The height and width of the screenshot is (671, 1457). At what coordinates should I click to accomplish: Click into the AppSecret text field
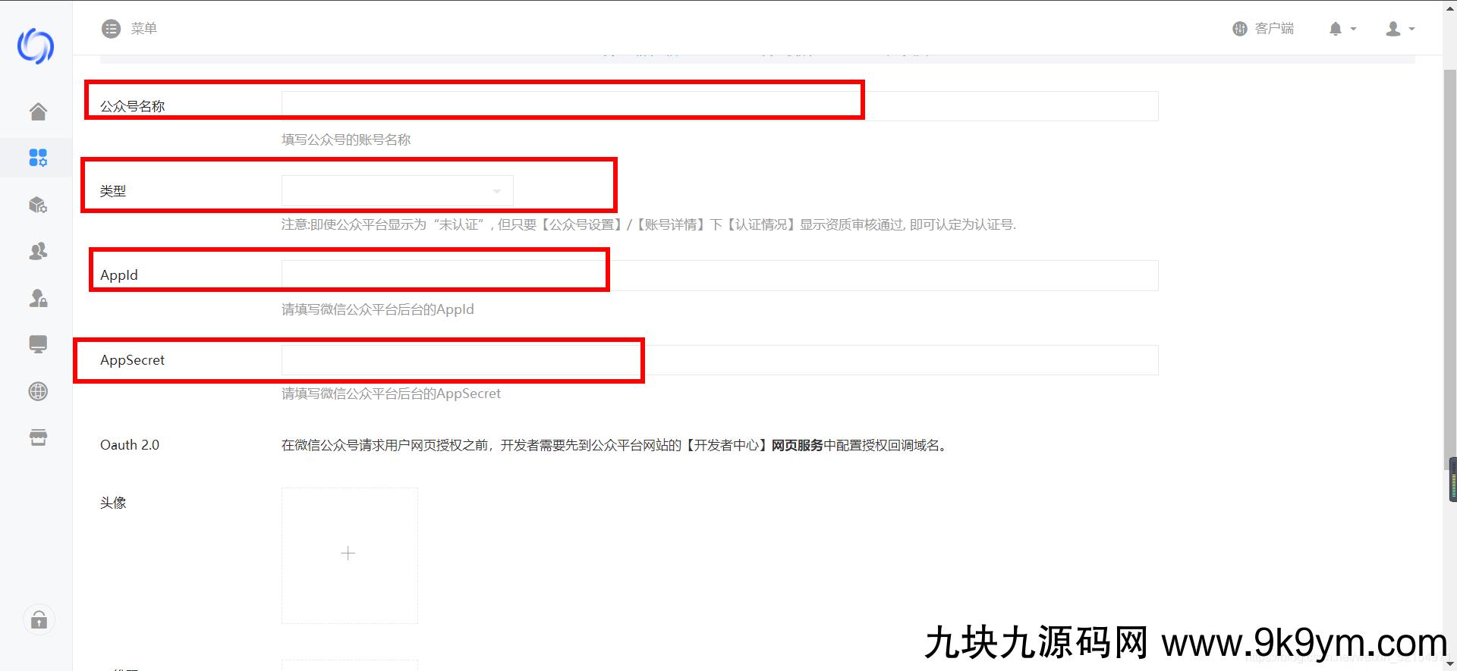[719, 360]
